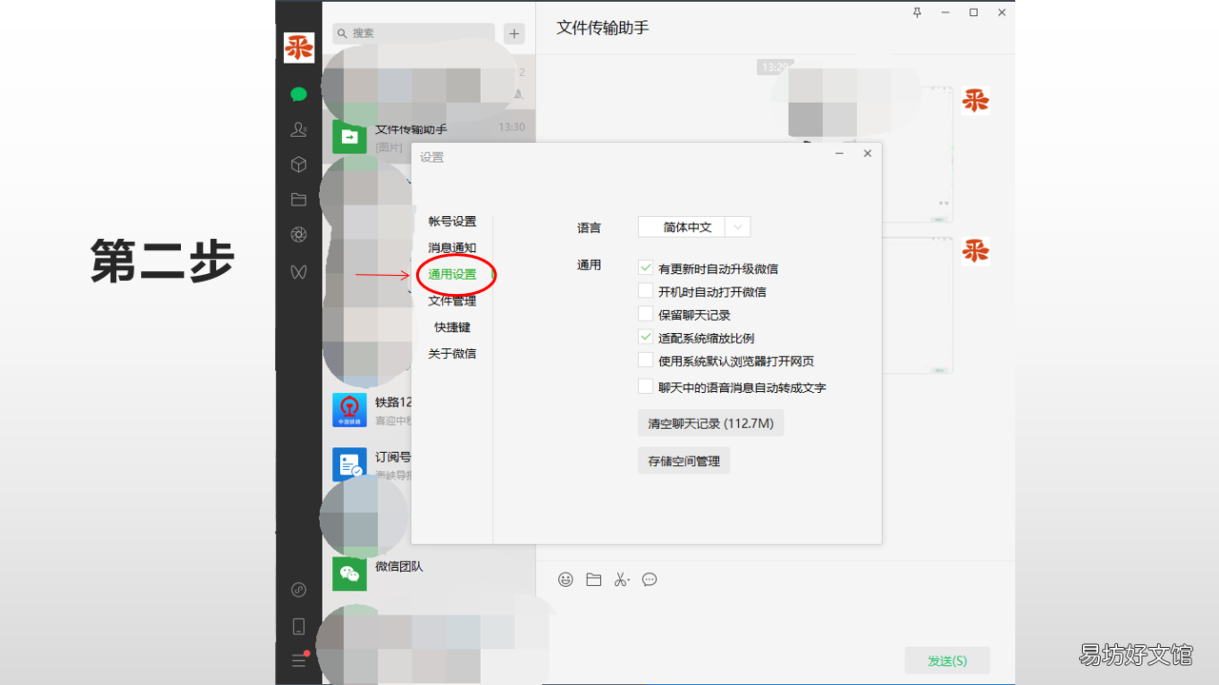Open chat history bubble icon

tap(649, 579)
